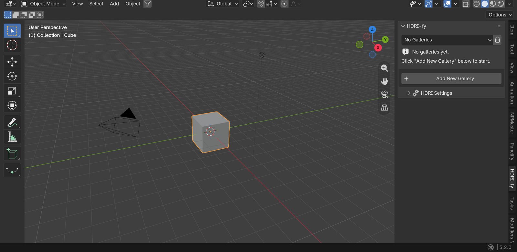Open the Add menu

(114, 4)
